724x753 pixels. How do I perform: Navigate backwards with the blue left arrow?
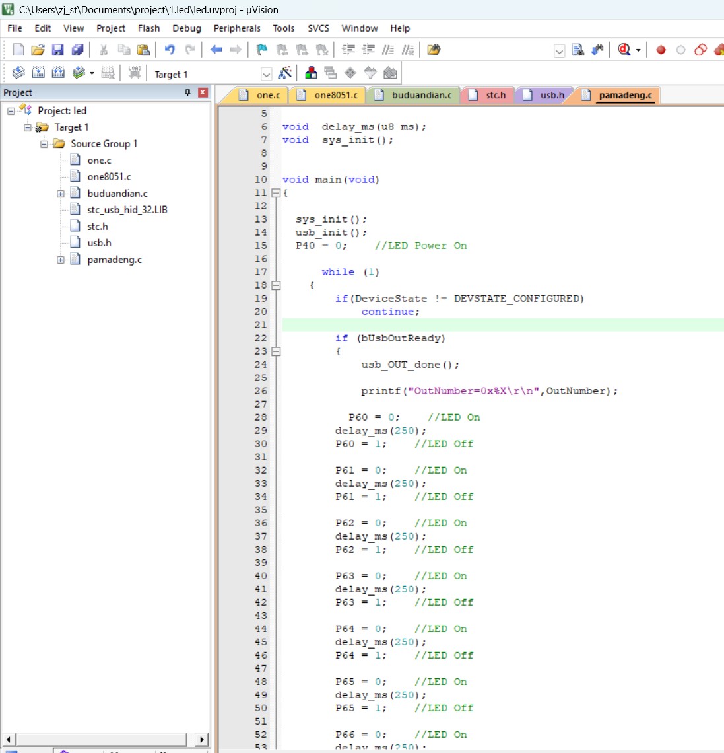pyautogui.click(x=216, y=50)
